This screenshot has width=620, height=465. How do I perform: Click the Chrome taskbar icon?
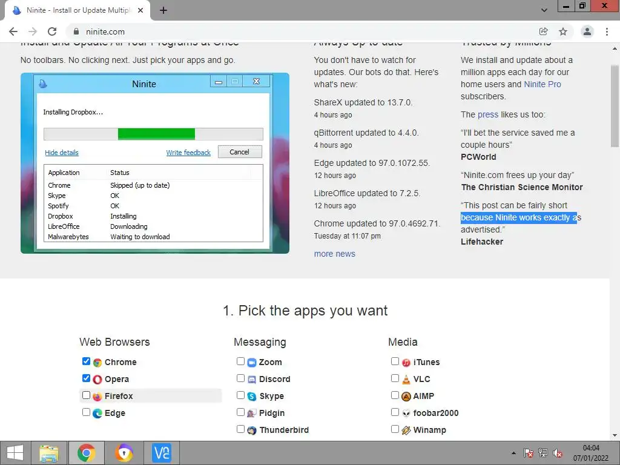[86, 453]
